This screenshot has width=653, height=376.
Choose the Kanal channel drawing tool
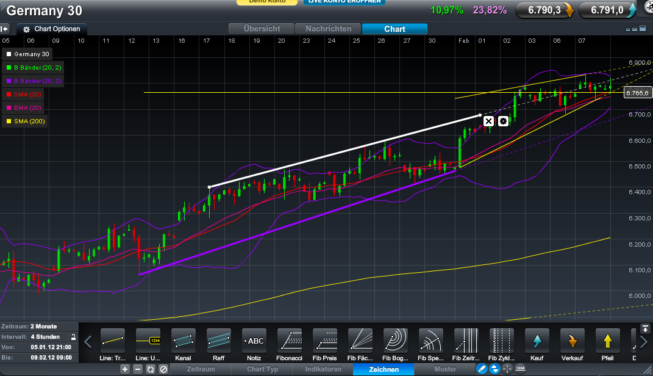tap(184, 344)
